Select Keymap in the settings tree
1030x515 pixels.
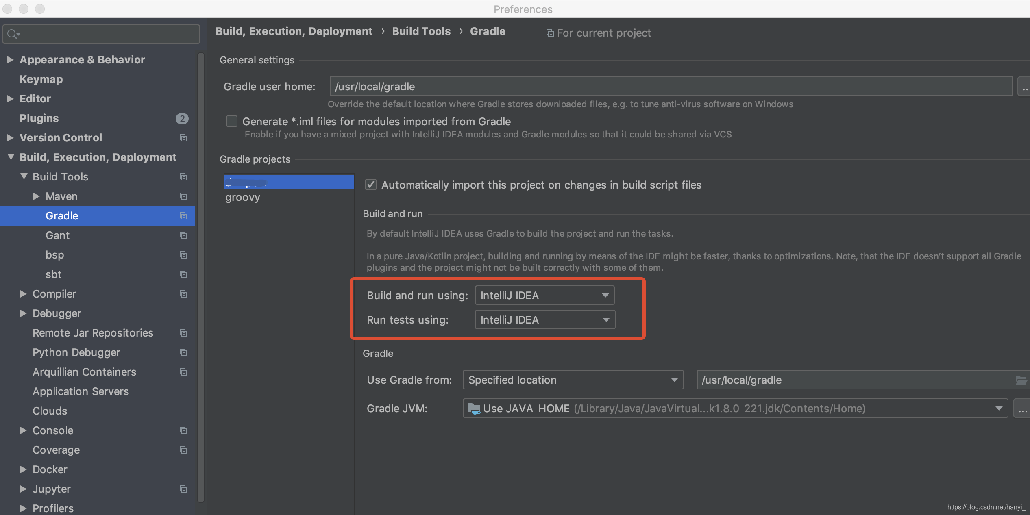click(41, 79)
